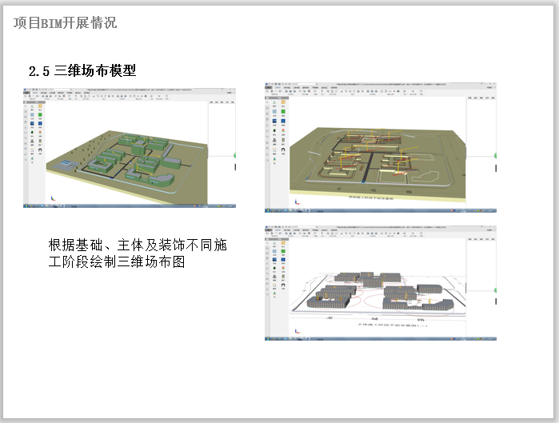
Task: Click the green circle handle at top-right screenshot edge
Action: click(x=497, y=154)
